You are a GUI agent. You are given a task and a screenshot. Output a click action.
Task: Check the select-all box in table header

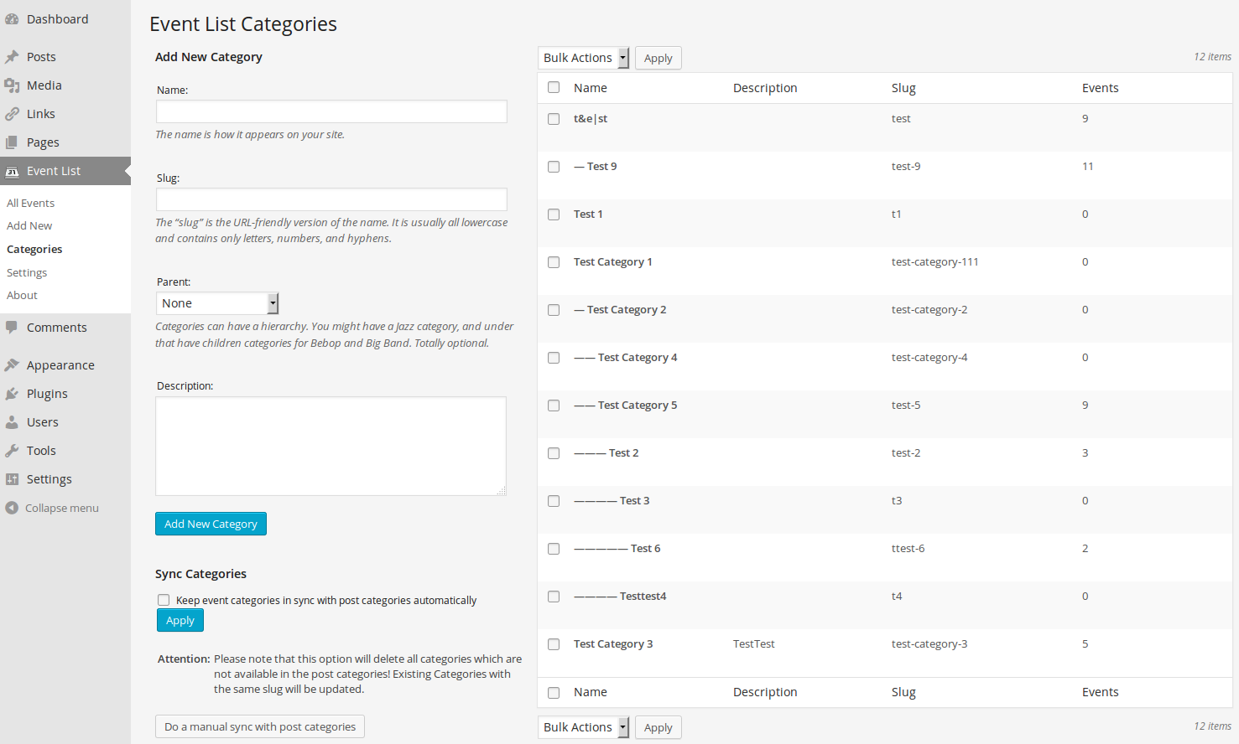tap(554, 88)
